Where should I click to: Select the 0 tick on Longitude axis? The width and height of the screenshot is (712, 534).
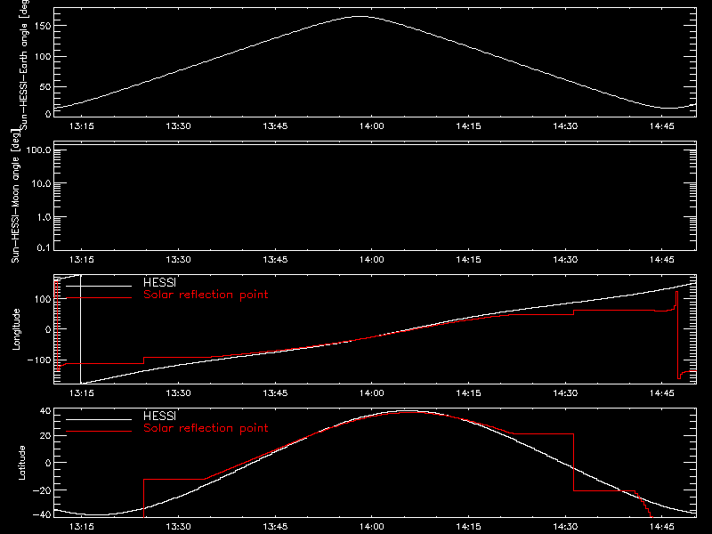pos(48,329)
